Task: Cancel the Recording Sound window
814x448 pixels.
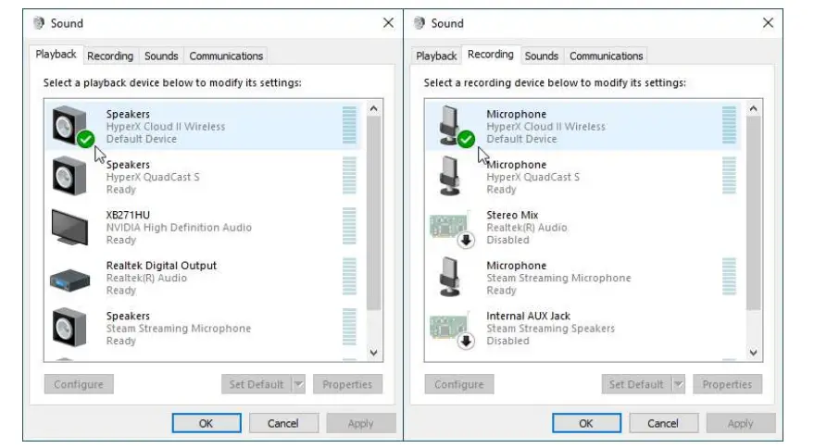Action: [663, 423]
